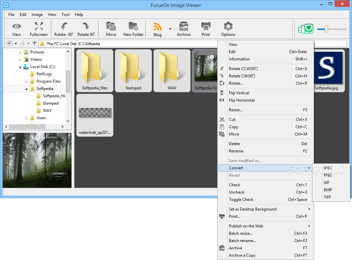Image resolution: width=352 pixels, height=260 pixels.
Task: Choose TIFF conversion format
Action: tap(331, 197)
